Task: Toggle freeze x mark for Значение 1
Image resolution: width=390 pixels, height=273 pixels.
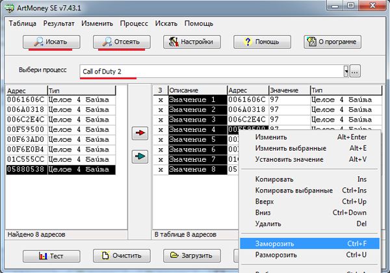Action: 161,100
